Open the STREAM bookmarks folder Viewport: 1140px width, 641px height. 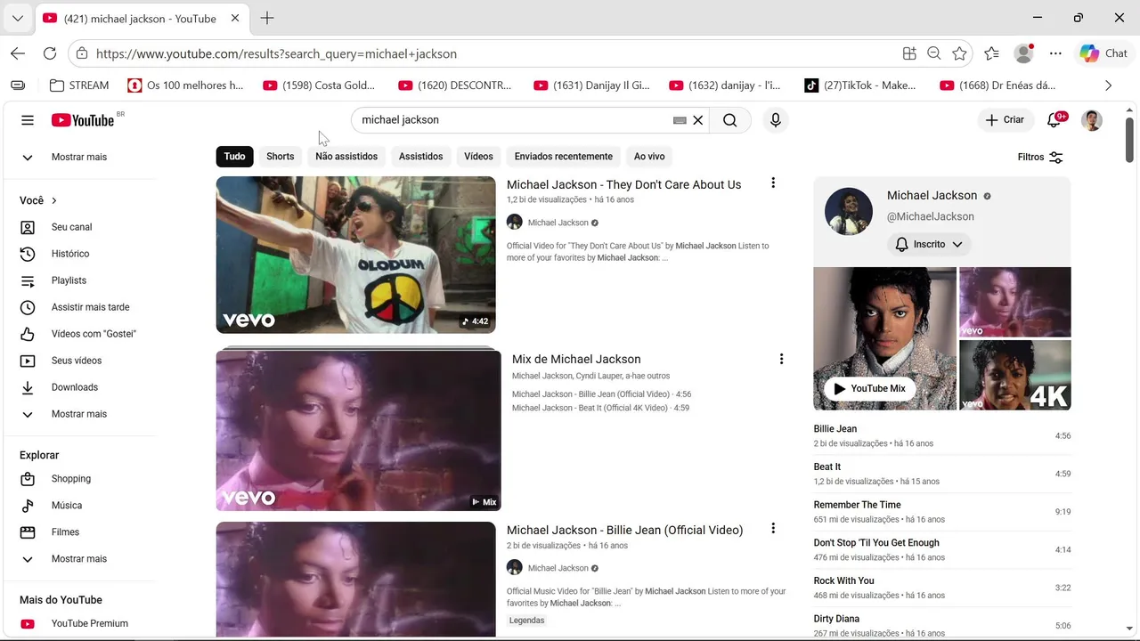79,85
